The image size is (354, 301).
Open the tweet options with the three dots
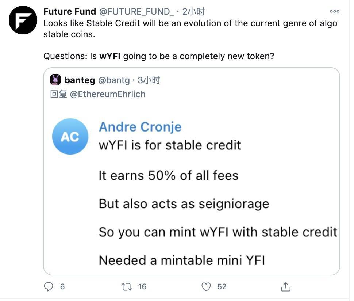pos(334,11)
